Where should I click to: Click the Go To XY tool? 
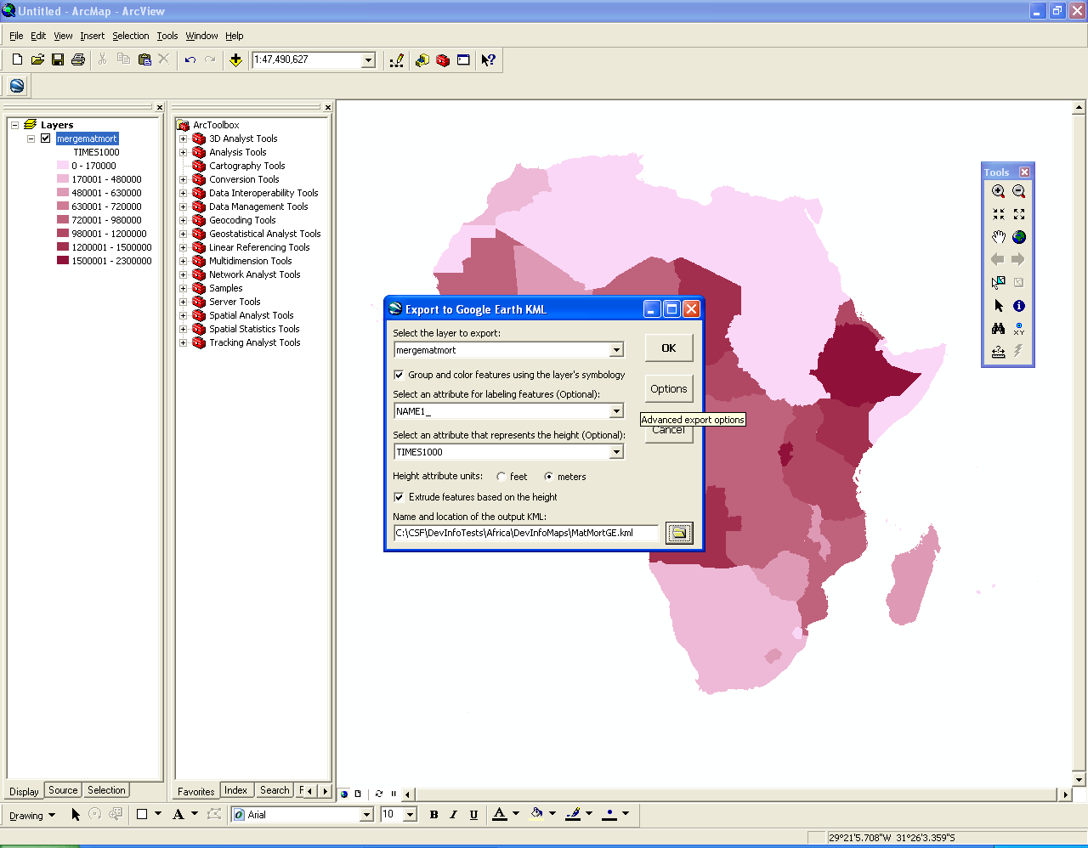pos(1019,329)
